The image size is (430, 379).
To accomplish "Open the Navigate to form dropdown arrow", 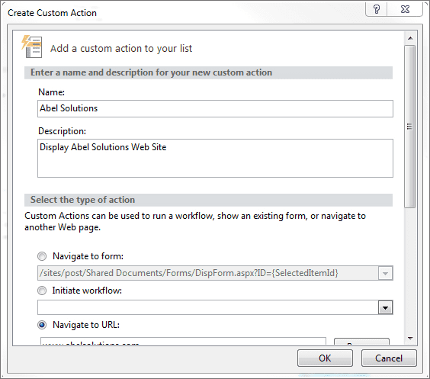I will point(385,273).
